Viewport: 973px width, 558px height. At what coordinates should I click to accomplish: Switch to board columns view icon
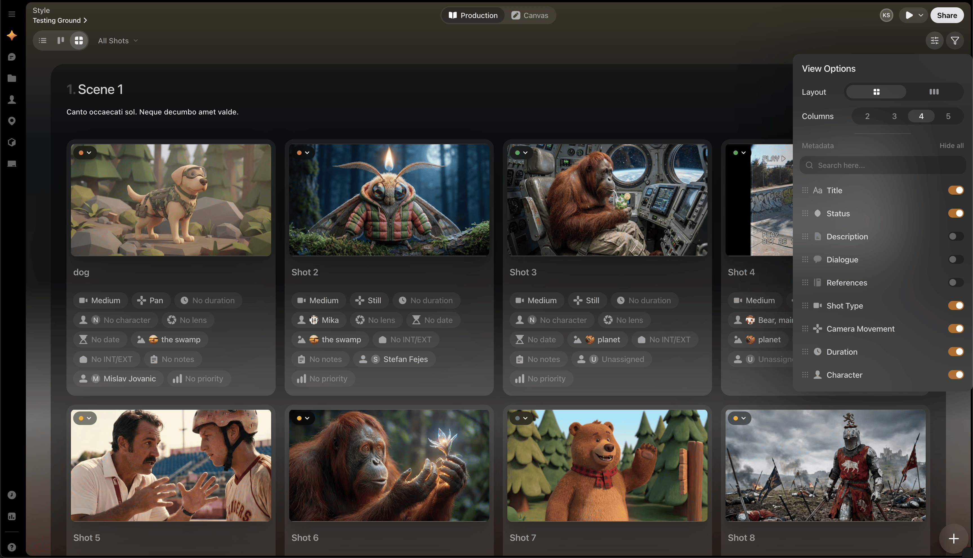(x=61, y=40)
